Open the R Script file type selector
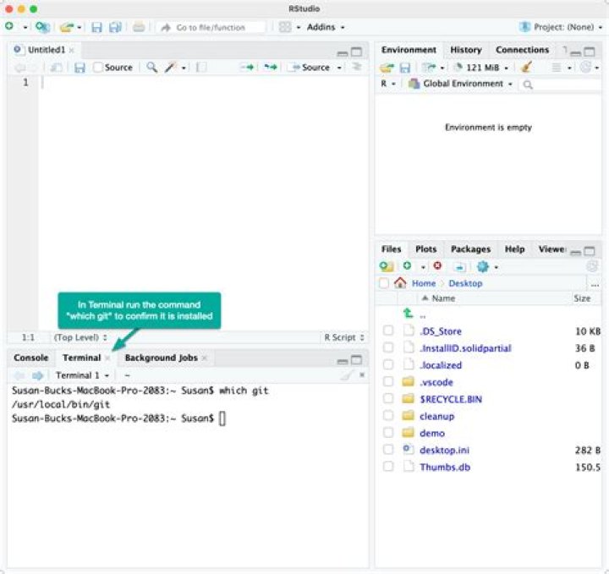This screenshot has height=574, width=609. point(344,337)
